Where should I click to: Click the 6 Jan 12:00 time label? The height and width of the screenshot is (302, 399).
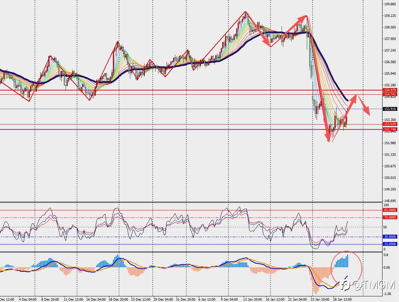[207, 300]
